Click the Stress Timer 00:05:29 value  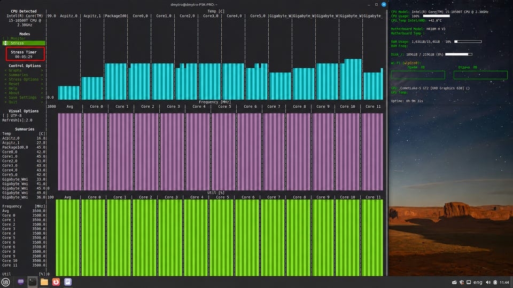click(x=24, y=57)
